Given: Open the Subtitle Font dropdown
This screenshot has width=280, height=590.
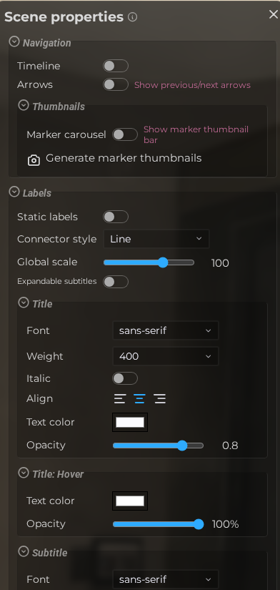Looking at the screenshot, I should coord(166,579).
